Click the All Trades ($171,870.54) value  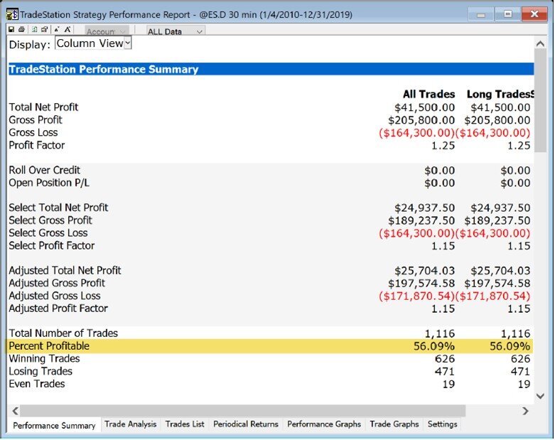coord(417,296)
